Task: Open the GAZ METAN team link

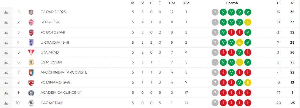Action: point(51,103)
